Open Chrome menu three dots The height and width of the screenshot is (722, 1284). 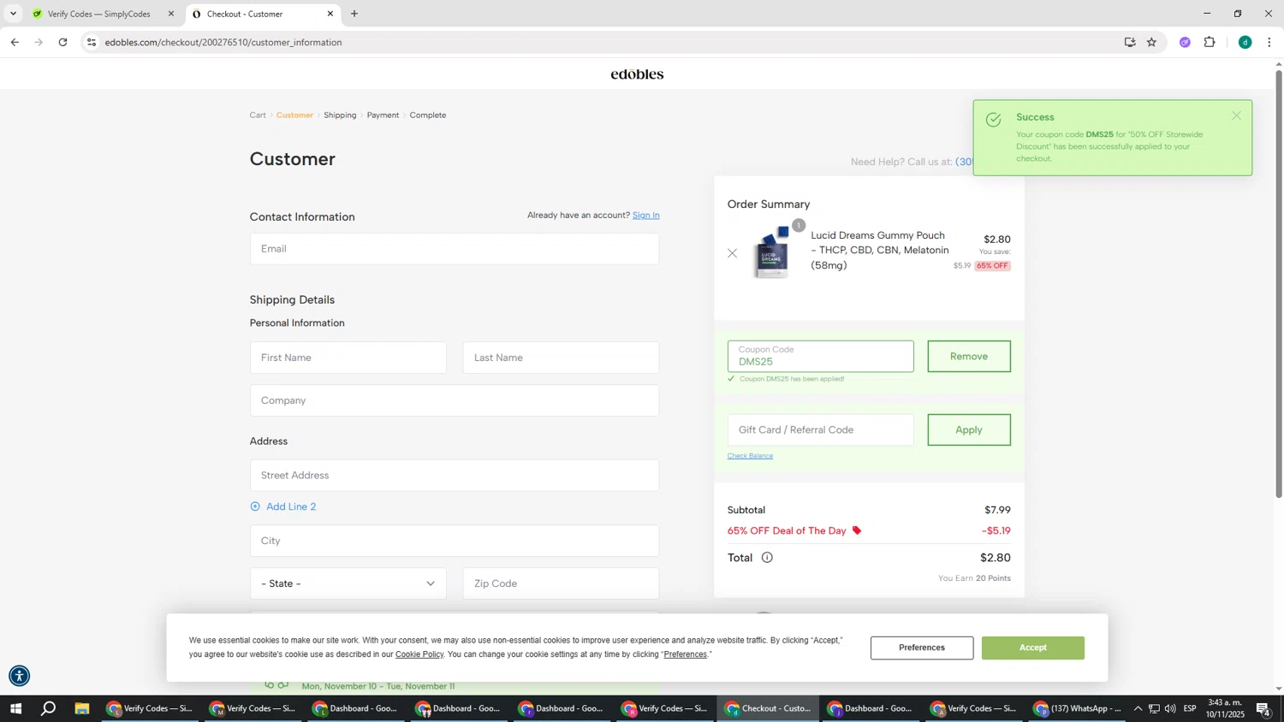[1269, 42]
